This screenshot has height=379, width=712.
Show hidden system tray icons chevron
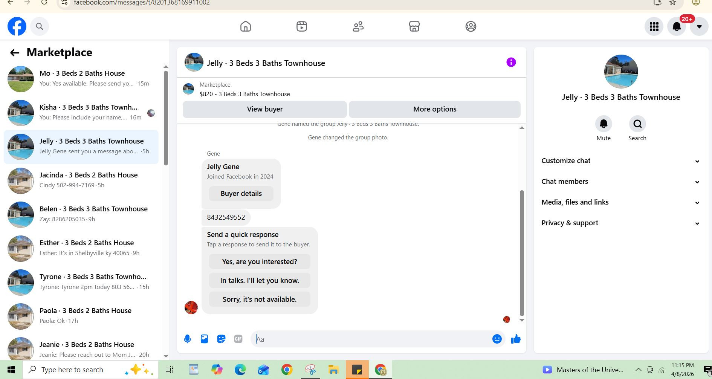point(638,370)
